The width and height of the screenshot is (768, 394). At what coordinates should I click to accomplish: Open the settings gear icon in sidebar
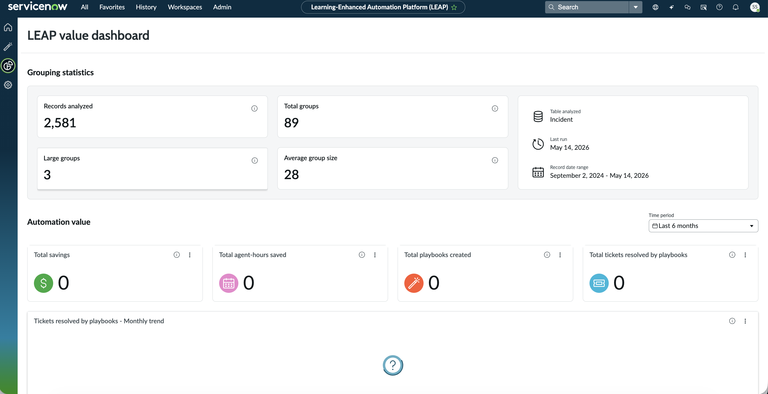tap(8, 85)
